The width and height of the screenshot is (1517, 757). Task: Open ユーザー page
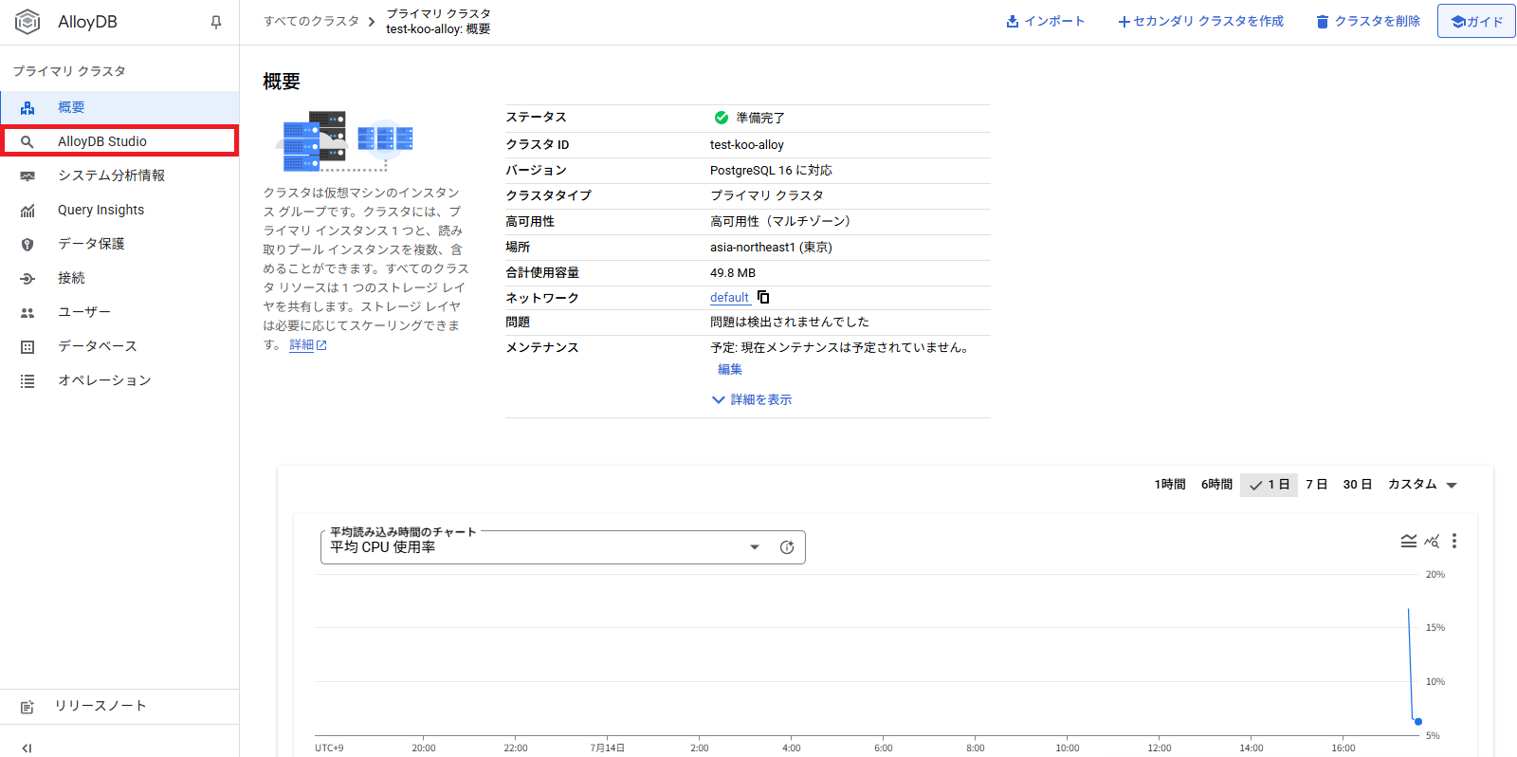[119, 312]
